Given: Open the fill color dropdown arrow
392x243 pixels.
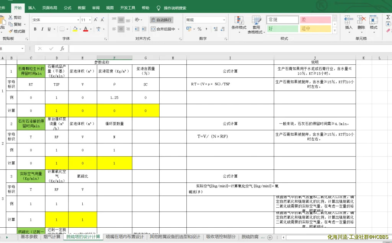Looking at the screenshot, I should tap(80, 29).
